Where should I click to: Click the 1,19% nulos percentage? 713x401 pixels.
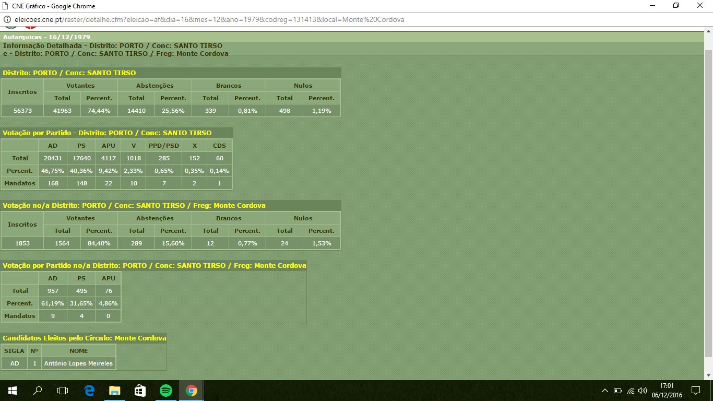[322, 111]
